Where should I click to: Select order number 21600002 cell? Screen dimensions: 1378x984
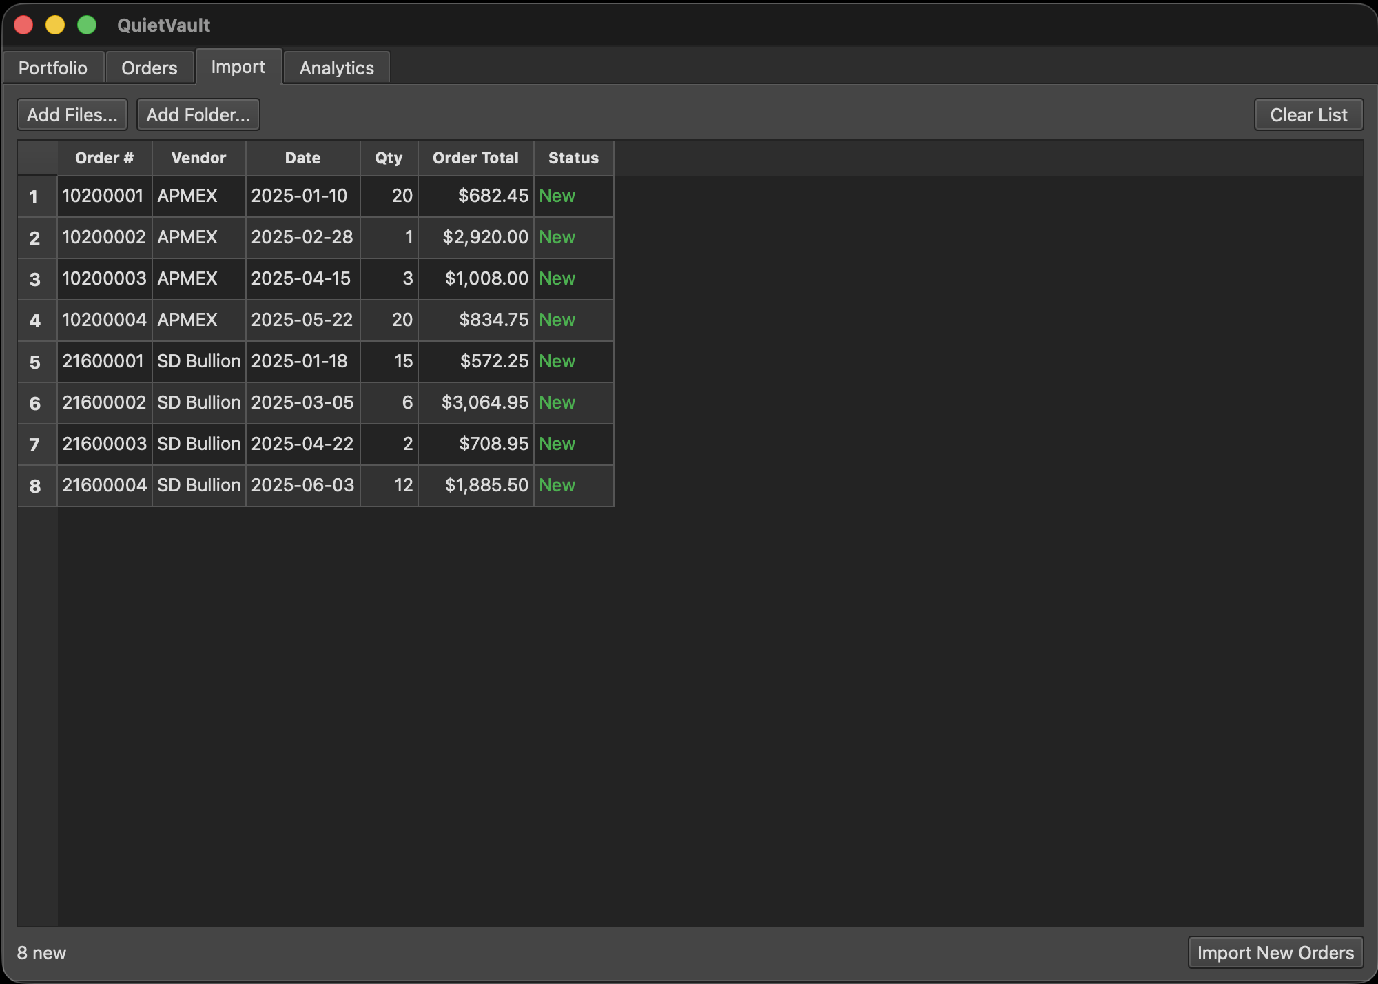tap(105, 403)
